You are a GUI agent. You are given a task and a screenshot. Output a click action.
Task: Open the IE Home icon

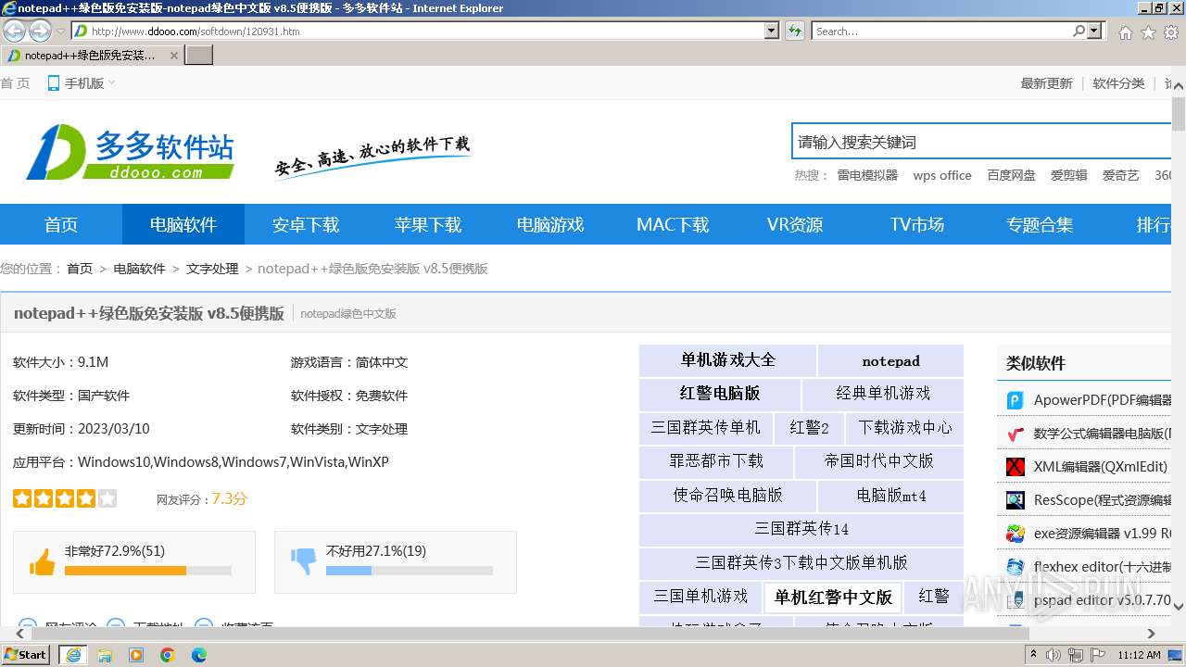coord(1125,32)
